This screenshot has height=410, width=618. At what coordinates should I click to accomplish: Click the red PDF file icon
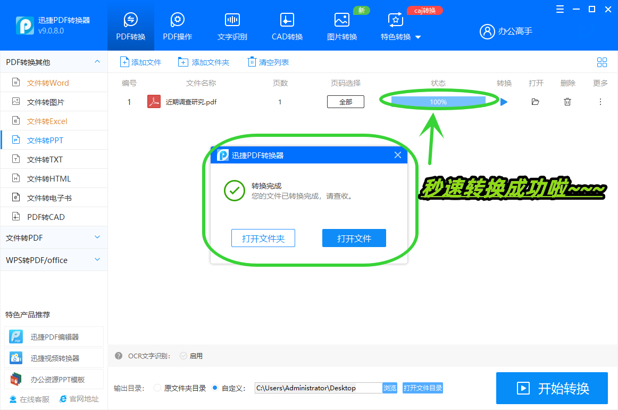click(154, 102)
